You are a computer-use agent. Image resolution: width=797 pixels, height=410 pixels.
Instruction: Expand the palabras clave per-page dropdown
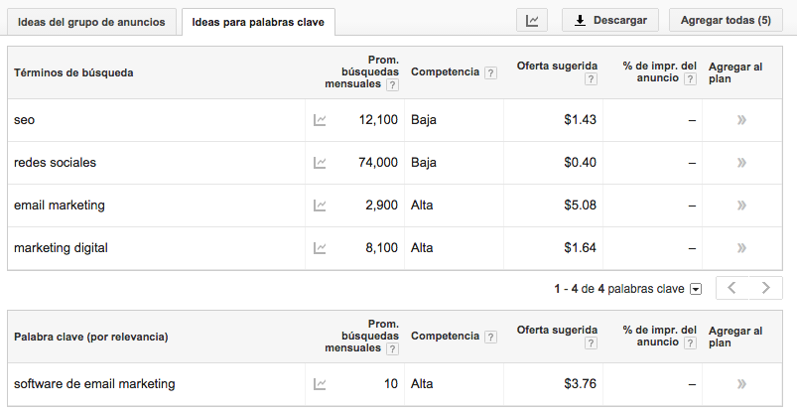pyautogui.click(x=696, y=290)
